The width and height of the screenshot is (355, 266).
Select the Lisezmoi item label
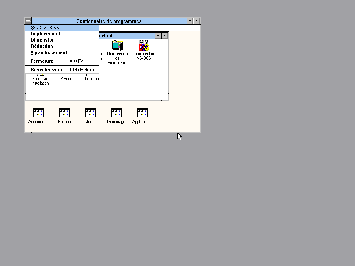click(x=92, y=79)
